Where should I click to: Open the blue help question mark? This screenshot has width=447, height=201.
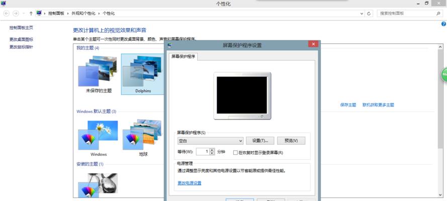(443, 24)
